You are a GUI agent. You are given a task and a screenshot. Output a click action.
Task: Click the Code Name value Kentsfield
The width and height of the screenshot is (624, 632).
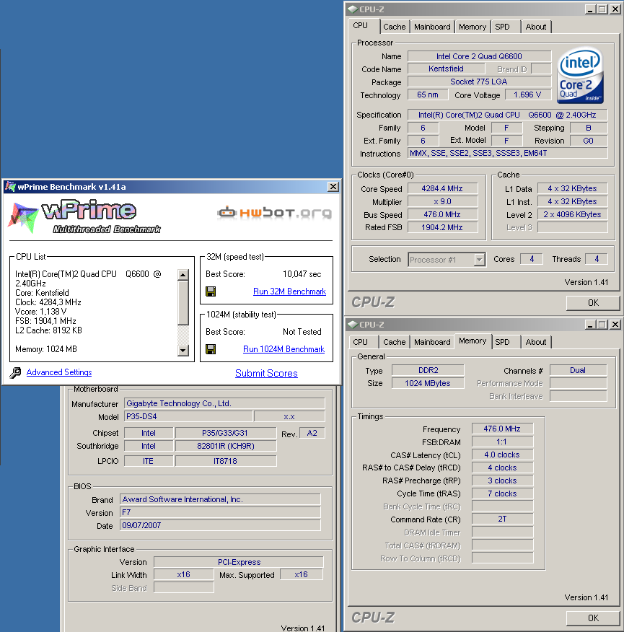point(447,69)
